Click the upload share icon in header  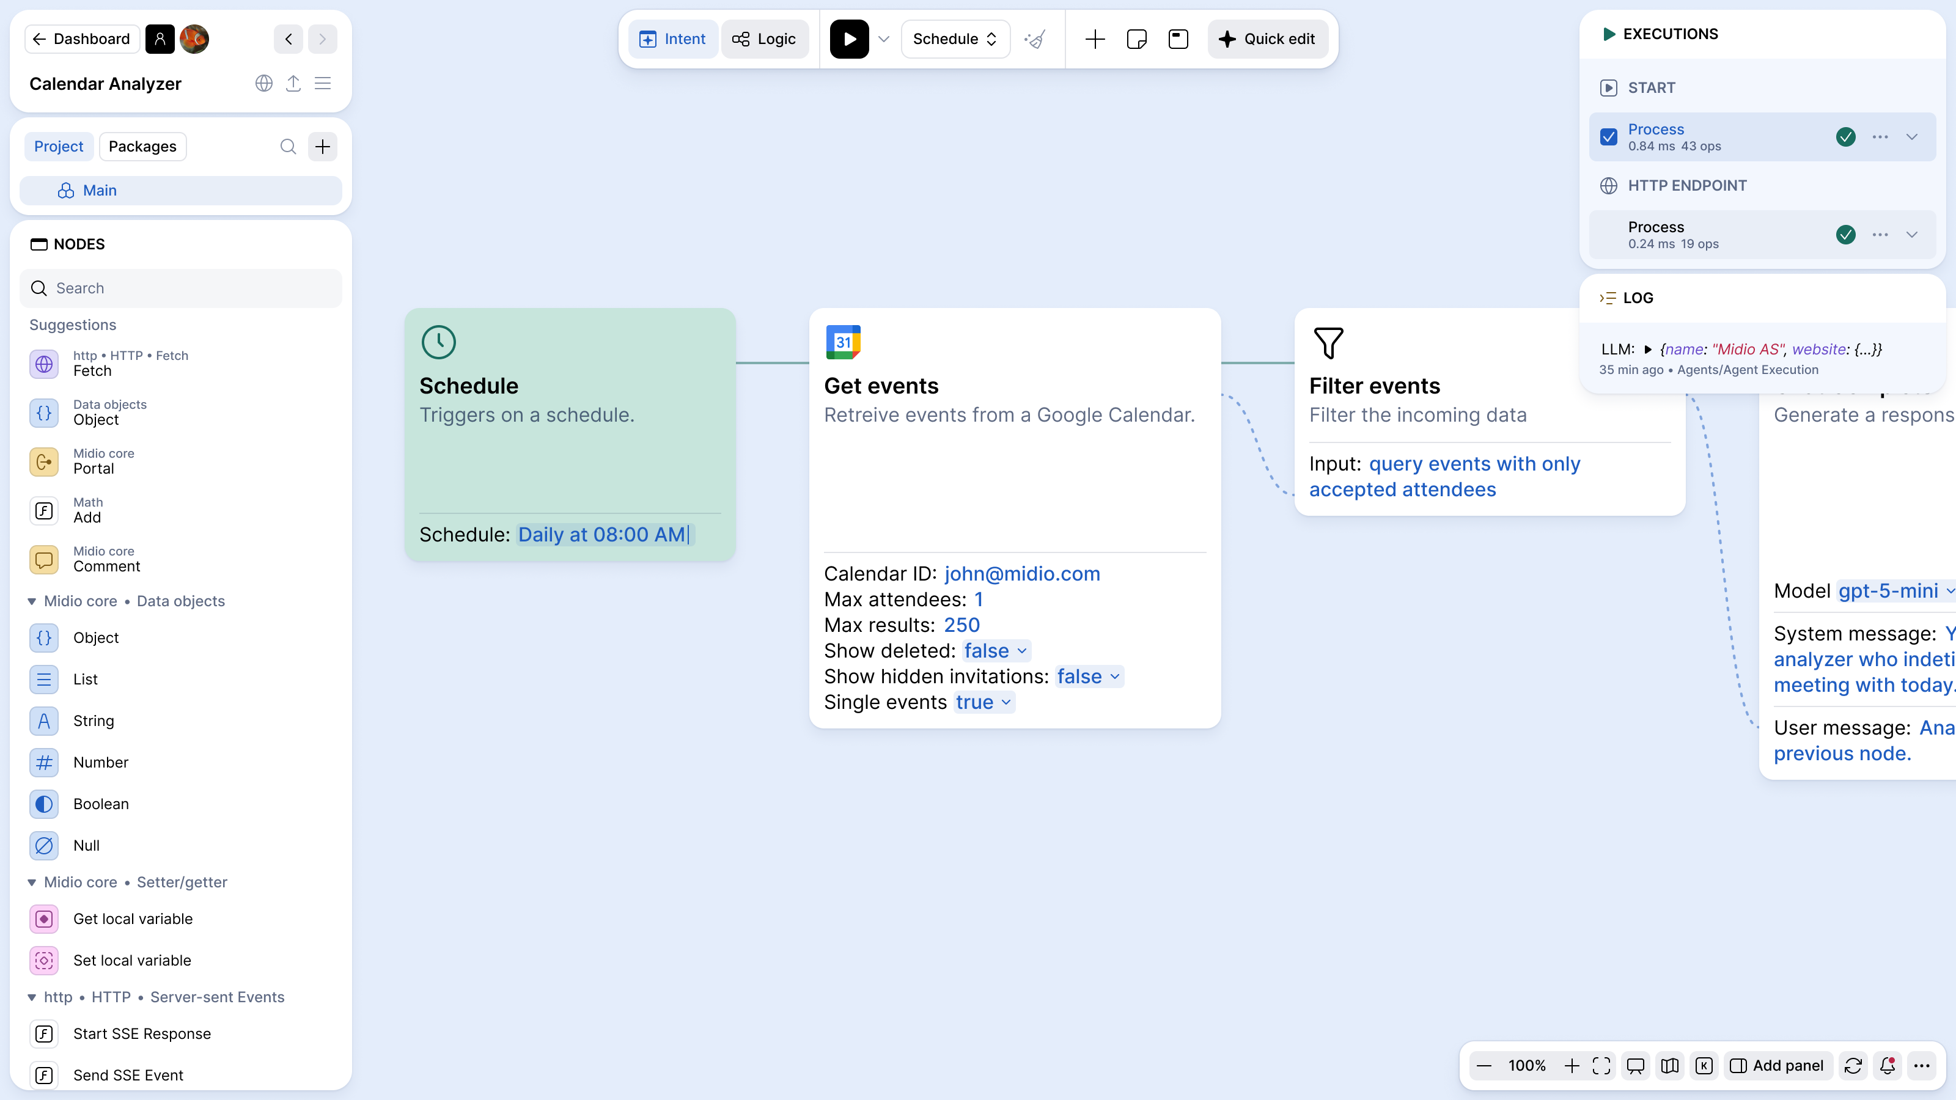293,84
